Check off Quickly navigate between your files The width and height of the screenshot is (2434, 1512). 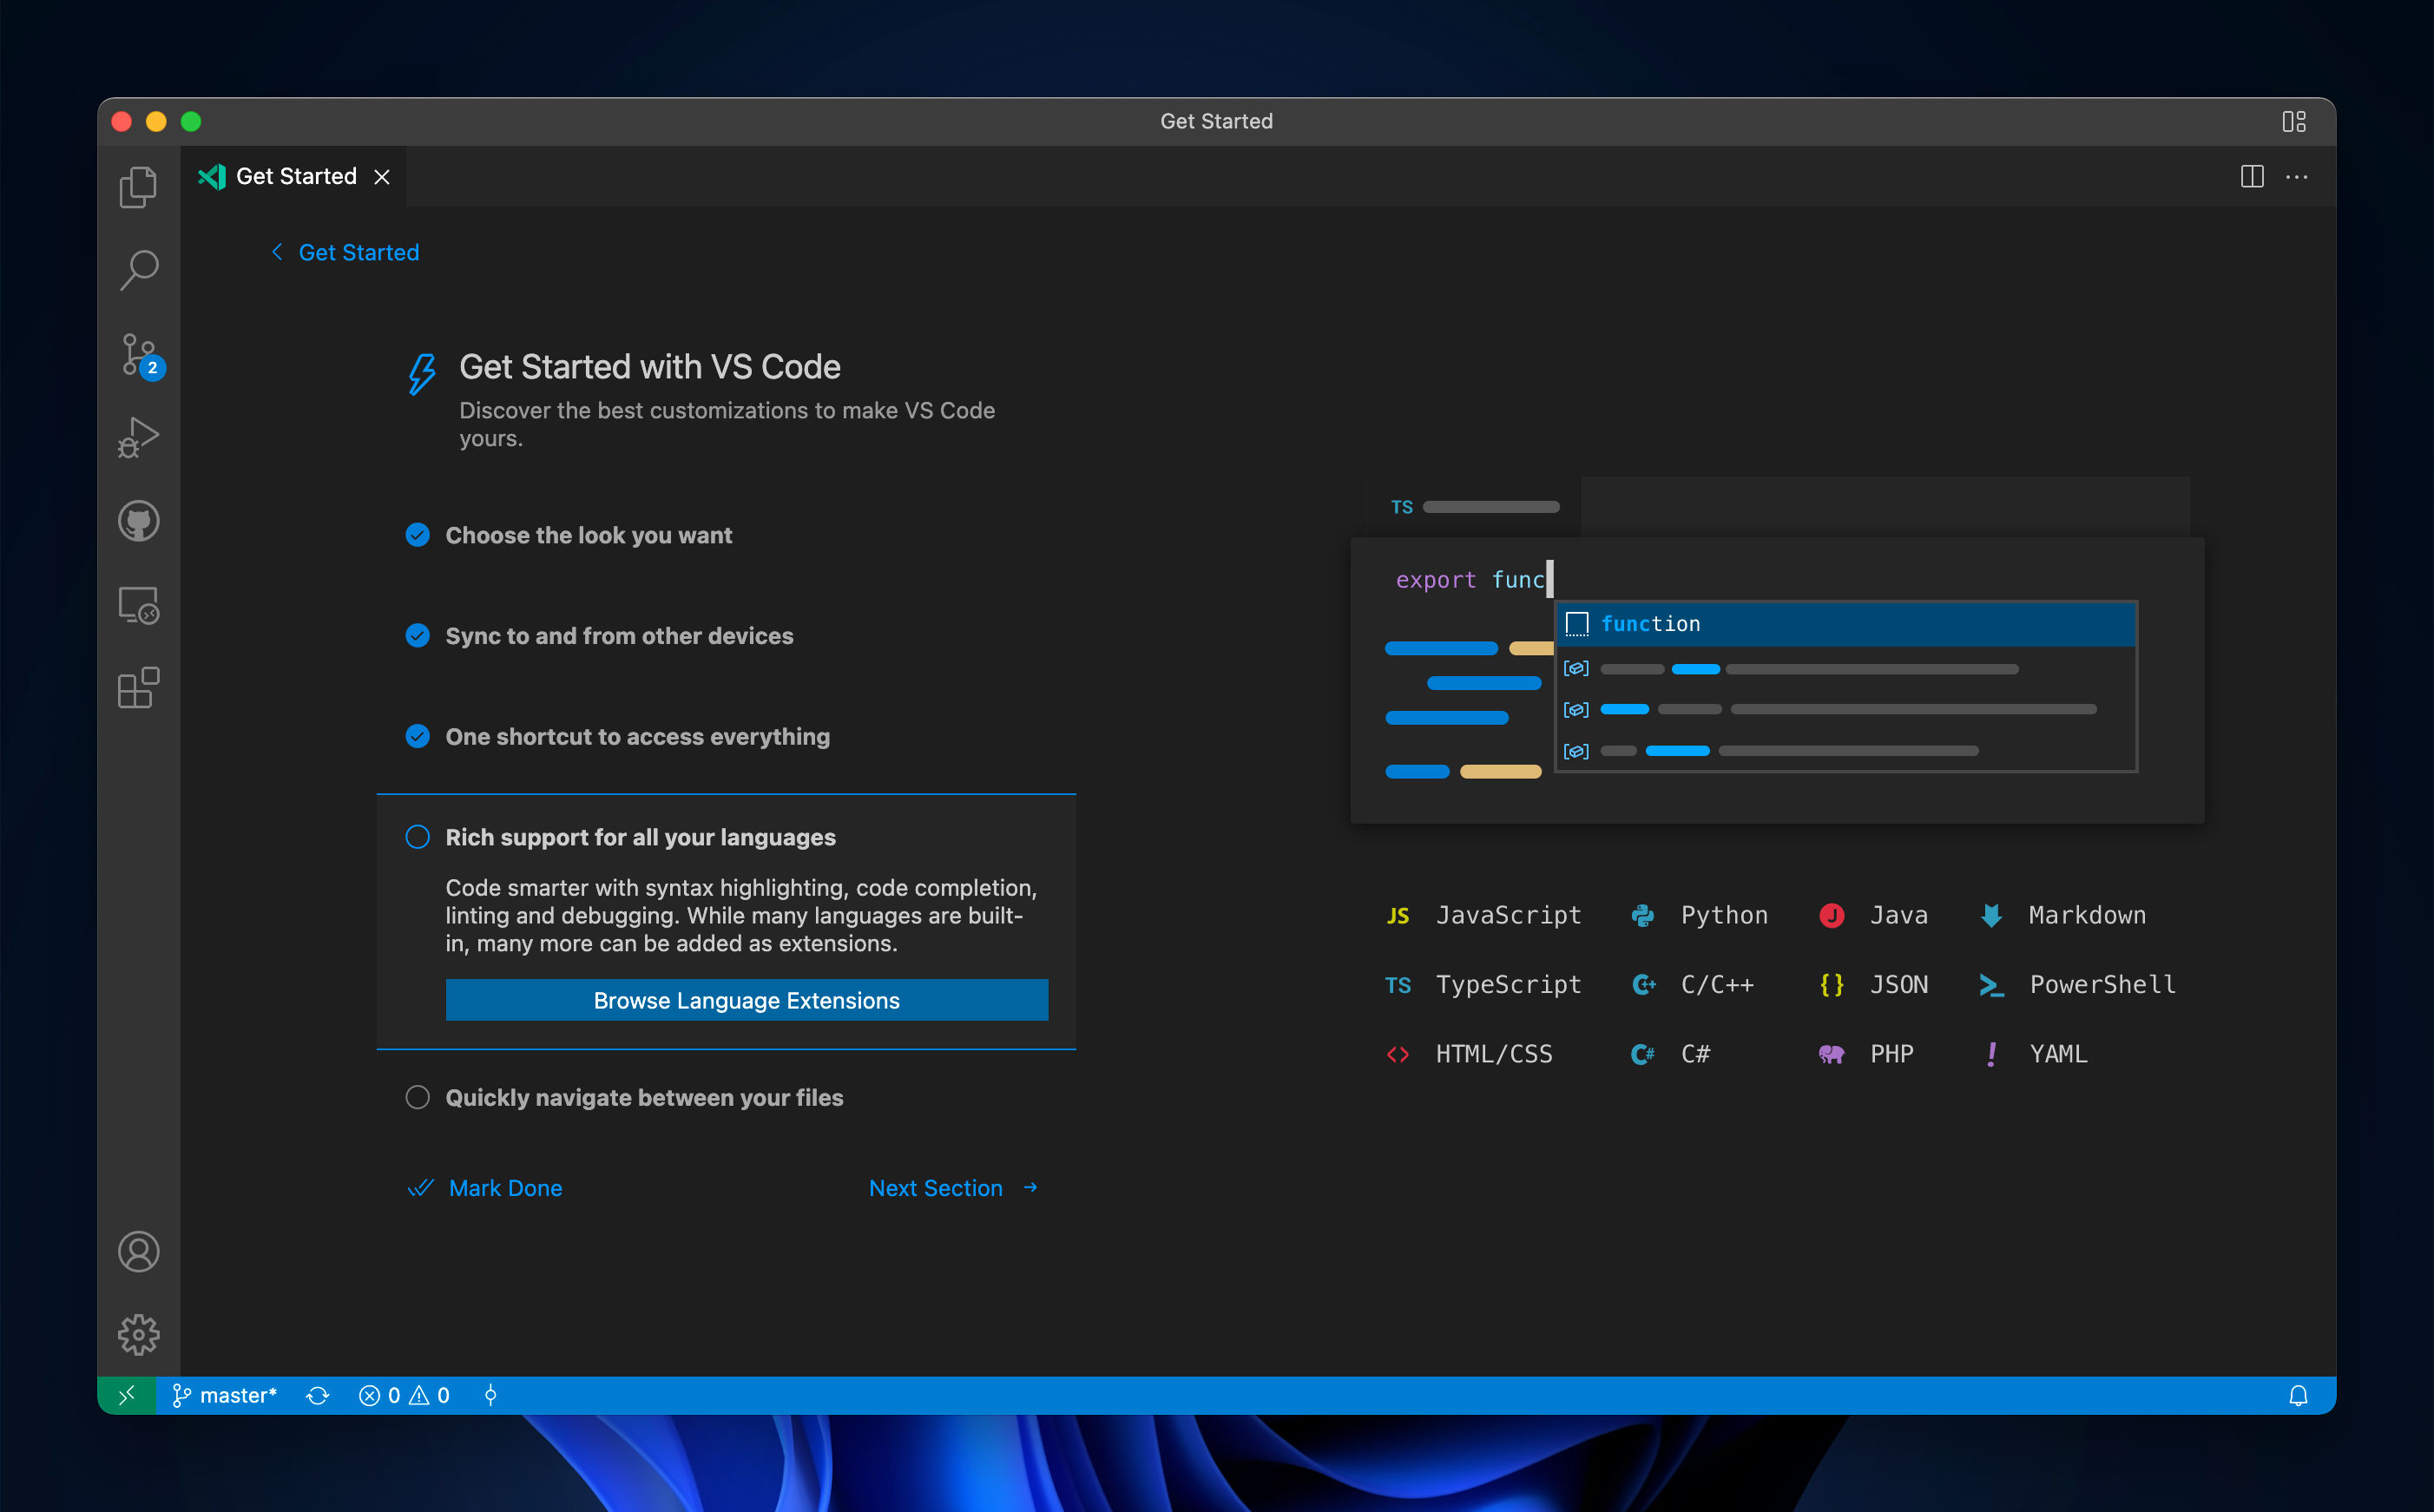tap(418, 1097)
